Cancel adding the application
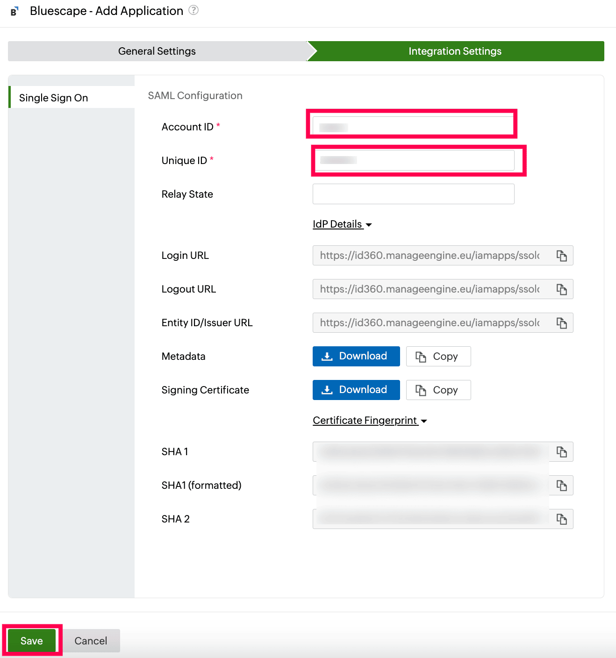 click(91, 641)
